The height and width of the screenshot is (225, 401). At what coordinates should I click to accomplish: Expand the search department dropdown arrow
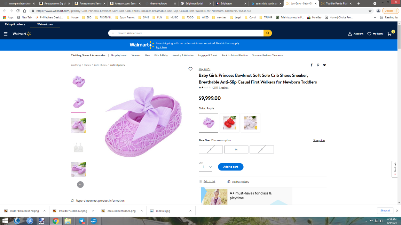tap(113, 33)
